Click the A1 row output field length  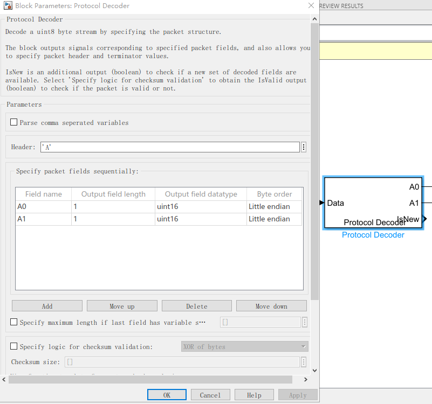[113, 219]
